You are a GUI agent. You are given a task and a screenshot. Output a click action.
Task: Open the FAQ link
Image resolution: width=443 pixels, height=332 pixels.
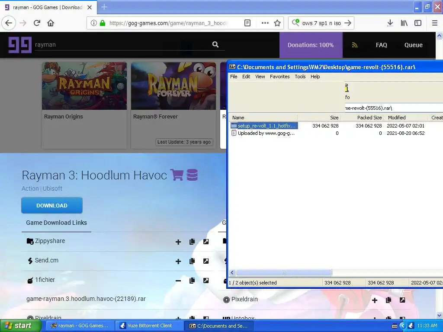coord(382,45)
